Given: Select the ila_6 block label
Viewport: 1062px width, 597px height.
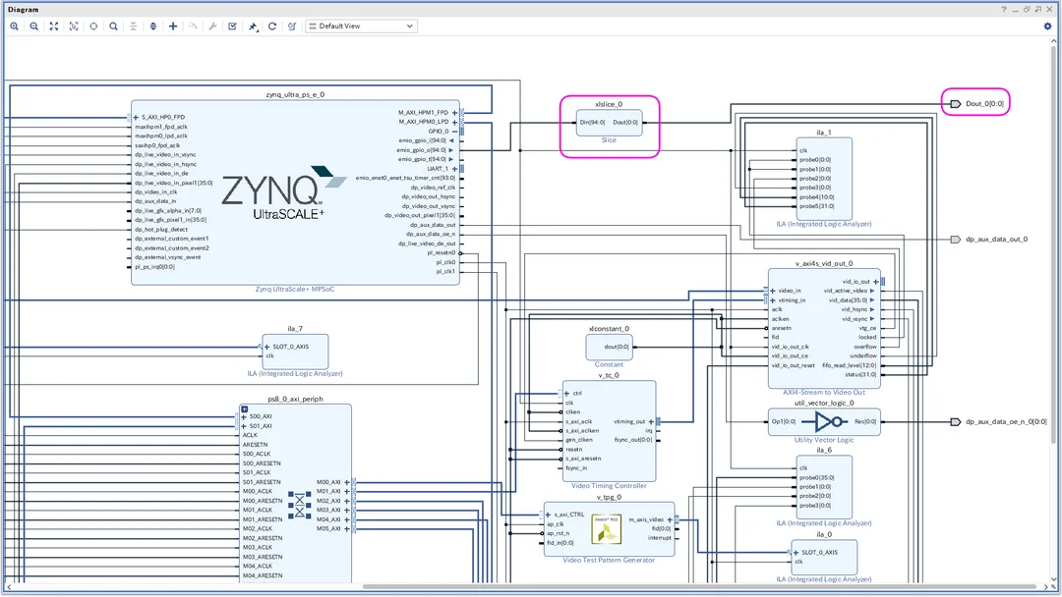Looking at the screenshot, I should click(824, 450).
